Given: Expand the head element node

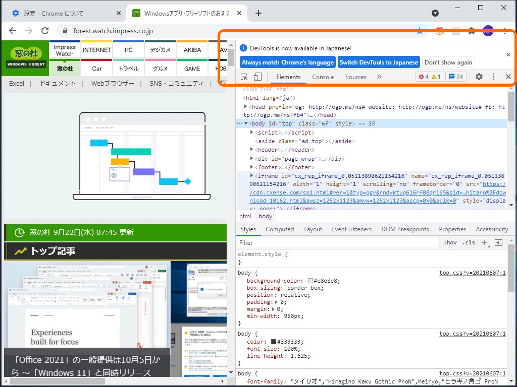Looking at the screenshot, I should pos(246,106).
